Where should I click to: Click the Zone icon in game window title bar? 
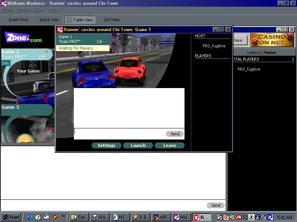coord(60,30)
